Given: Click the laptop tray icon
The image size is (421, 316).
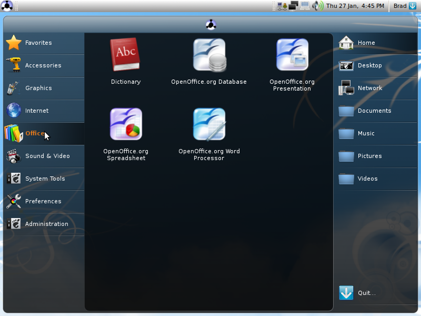Looking at the screenshot, I should click(305, 6).
